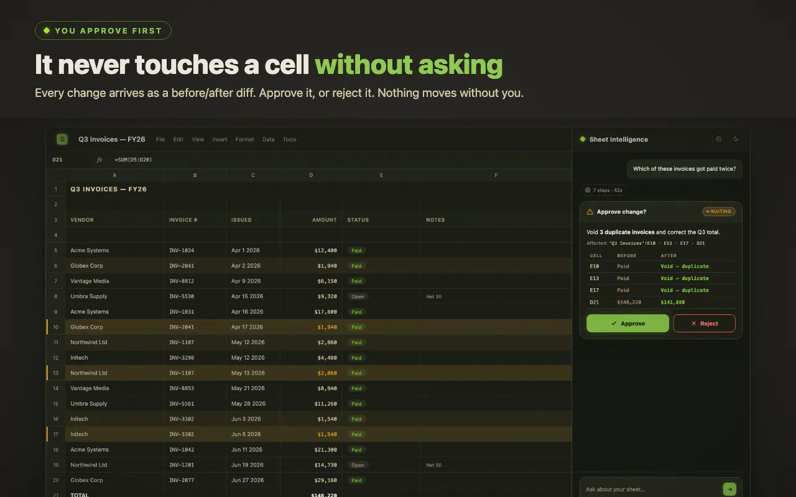The height and width of the screenshot is (497, 796).
Task: Click the $29,160 amount cell
Action: coord(311,480)
